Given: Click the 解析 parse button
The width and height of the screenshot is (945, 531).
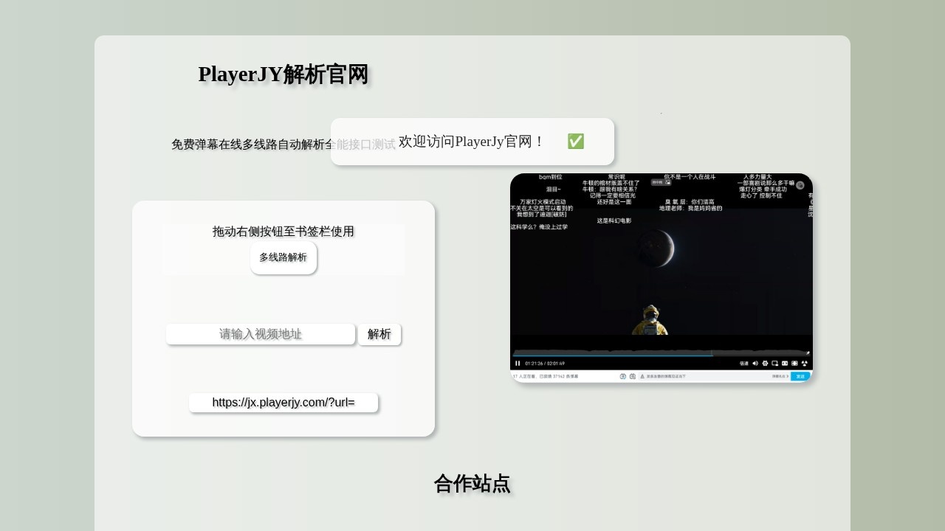Looking at the screenshot, I should coord(379,334).
